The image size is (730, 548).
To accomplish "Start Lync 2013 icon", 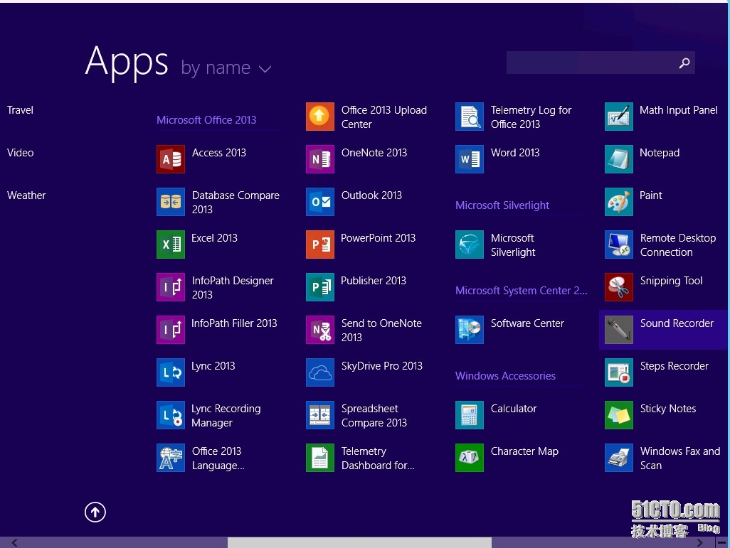I will pyautogui.click(x=170, y=372).
